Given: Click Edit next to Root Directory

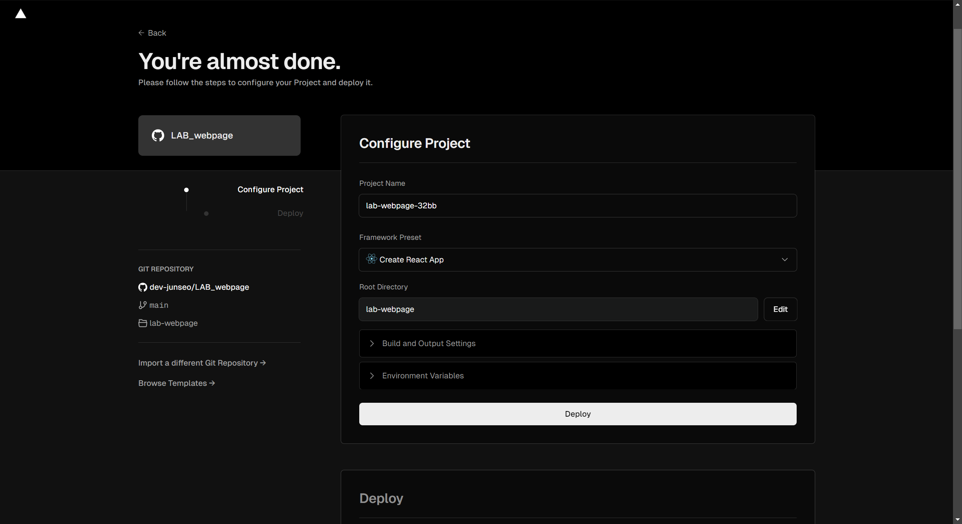Looking at the screenshot, I should click(780, 309).
